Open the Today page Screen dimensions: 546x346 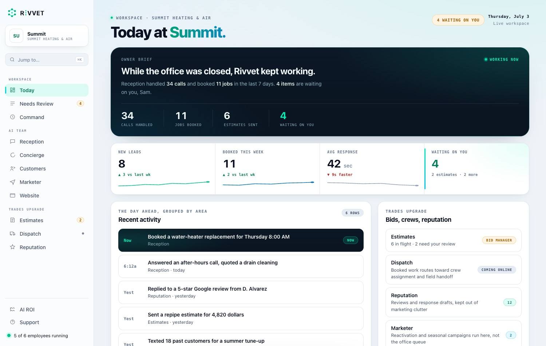coord(47,90)
